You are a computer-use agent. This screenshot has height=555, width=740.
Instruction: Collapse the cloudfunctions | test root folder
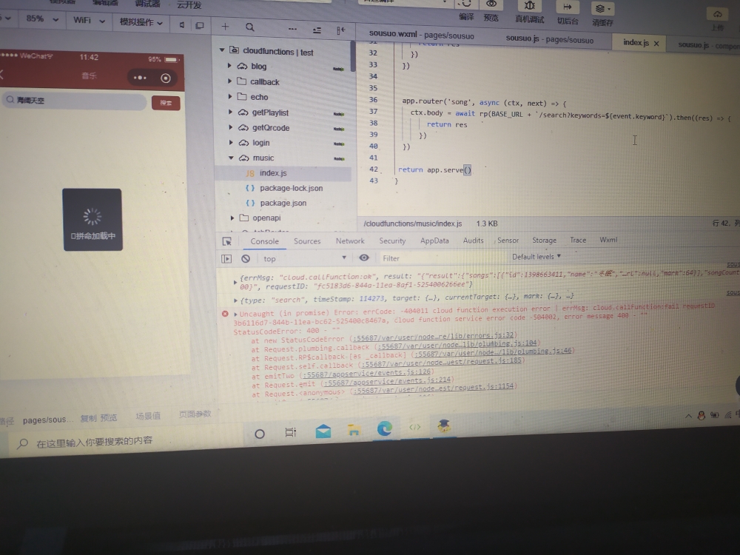tap(222, 50)
